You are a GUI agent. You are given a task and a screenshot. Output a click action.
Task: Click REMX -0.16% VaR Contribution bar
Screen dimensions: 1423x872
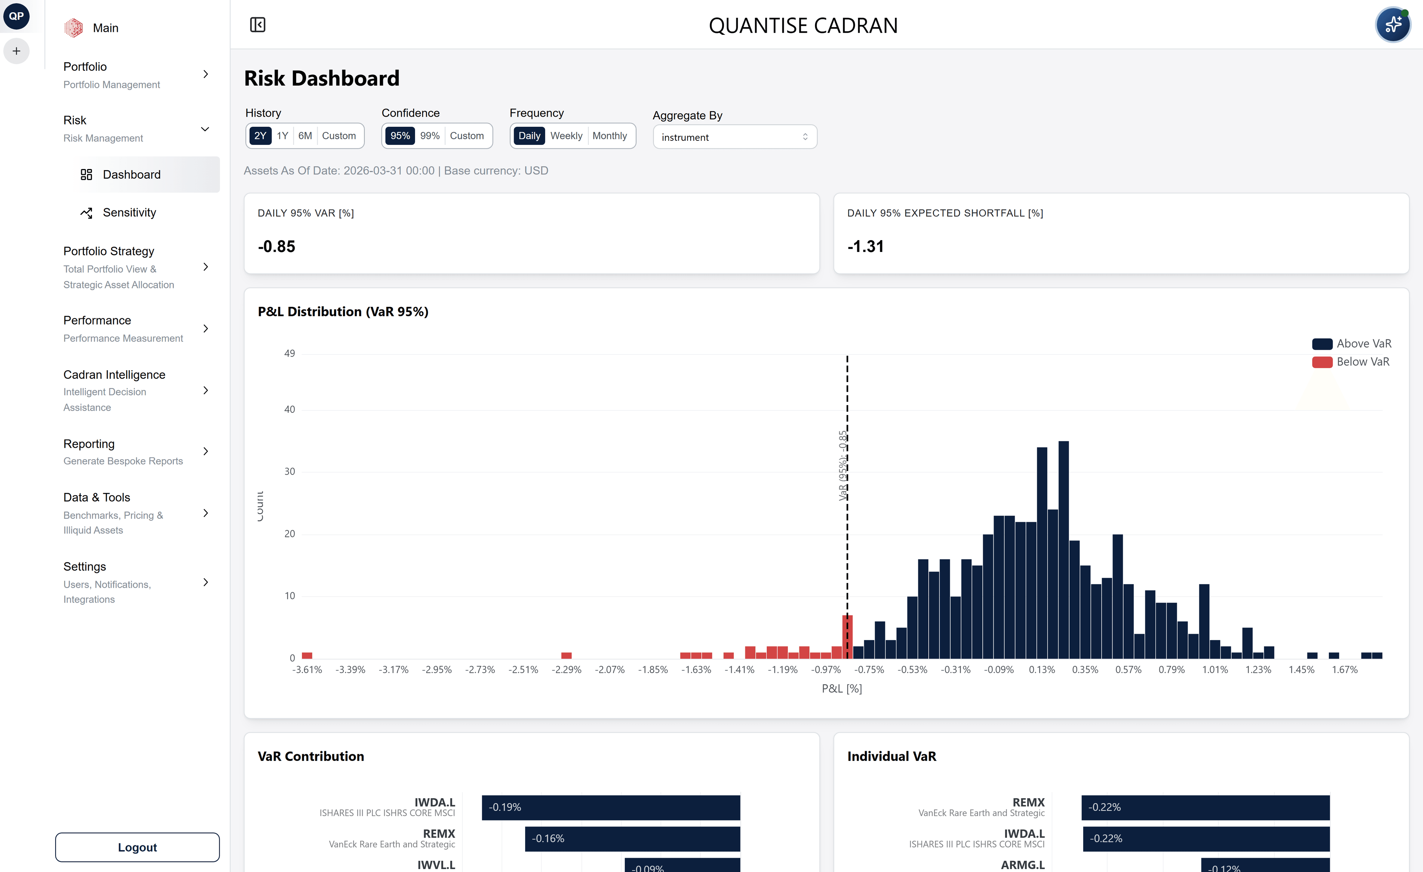coord(632,839)
